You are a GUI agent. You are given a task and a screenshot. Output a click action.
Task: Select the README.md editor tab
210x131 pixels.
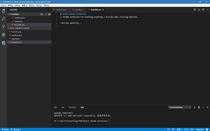[96, 10]
